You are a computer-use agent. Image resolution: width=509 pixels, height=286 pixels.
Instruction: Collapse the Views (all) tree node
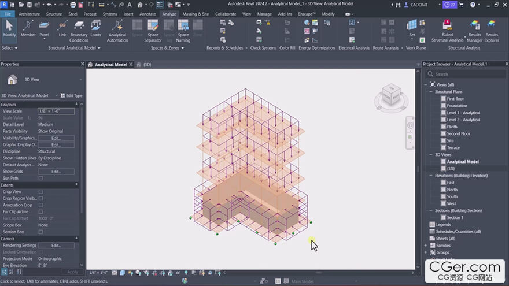[x=426, y=84]
